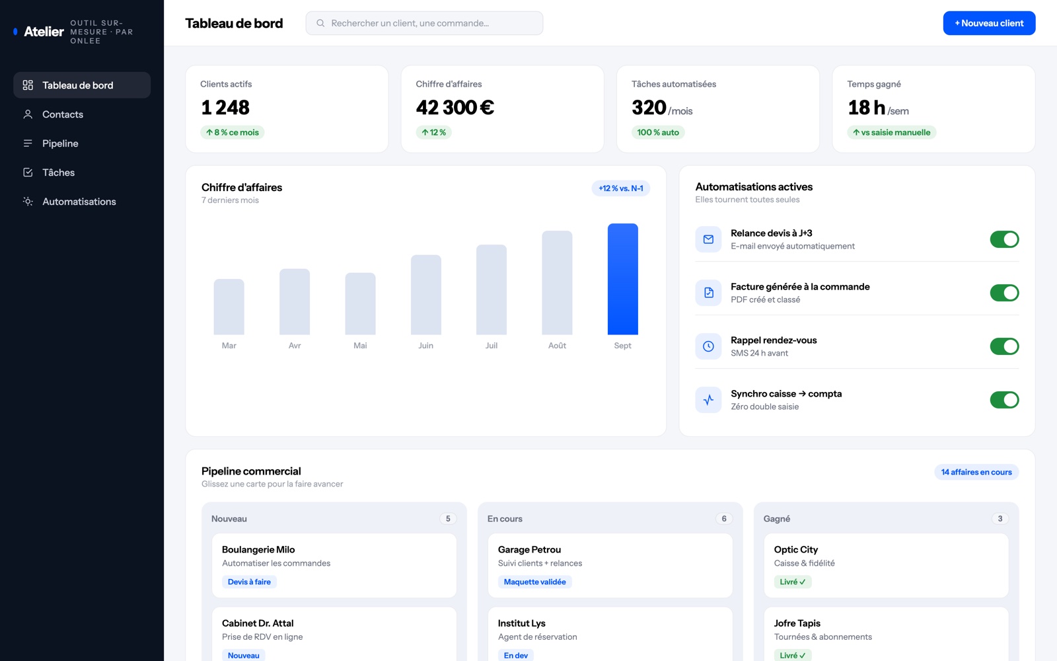Click the blue Atelier logo dot

[x=15, y=32]
